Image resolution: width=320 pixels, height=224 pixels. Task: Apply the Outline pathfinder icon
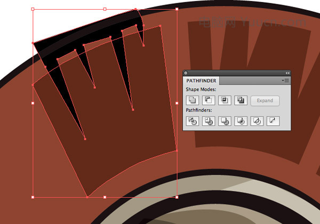257,121
